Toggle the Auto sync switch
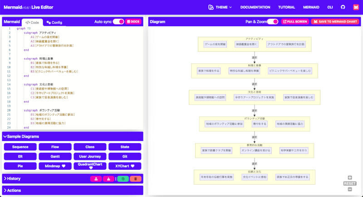363x197 pixels. pyautogui.click(x=118, y=22)
